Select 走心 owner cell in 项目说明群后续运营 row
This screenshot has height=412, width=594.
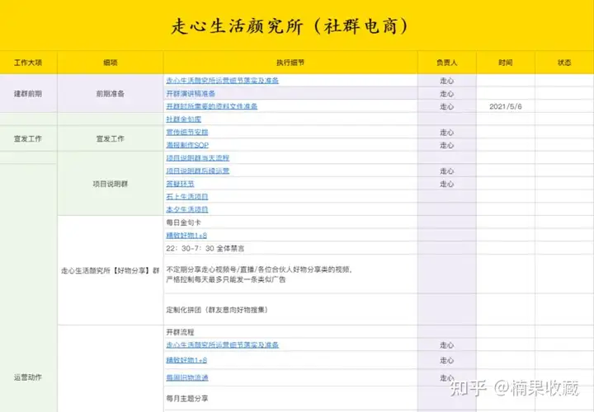click(446, 171)
